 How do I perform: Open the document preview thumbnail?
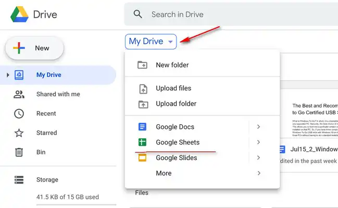click(x=309, y=113)
